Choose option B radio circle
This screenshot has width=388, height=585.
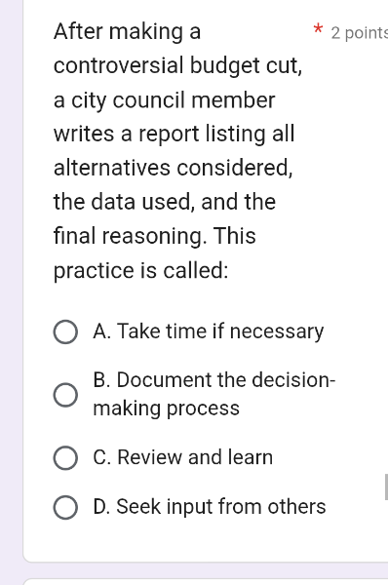(x=65, y=395)
